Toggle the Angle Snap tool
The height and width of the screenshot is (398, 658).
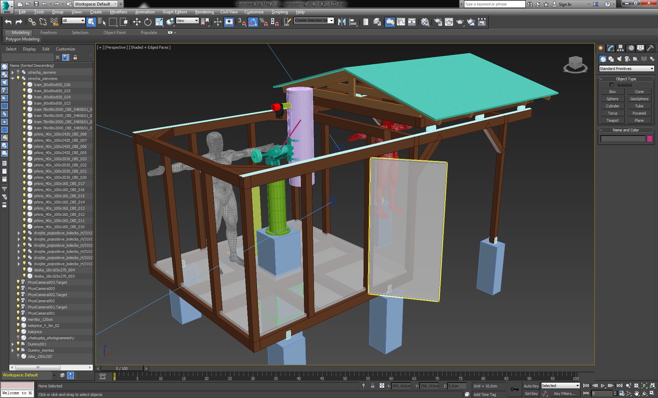(253, 22)
